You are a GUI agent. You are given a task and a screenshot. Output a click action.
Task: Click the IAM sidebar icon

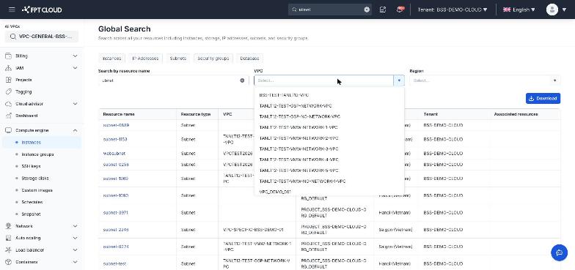click(9, 68)
